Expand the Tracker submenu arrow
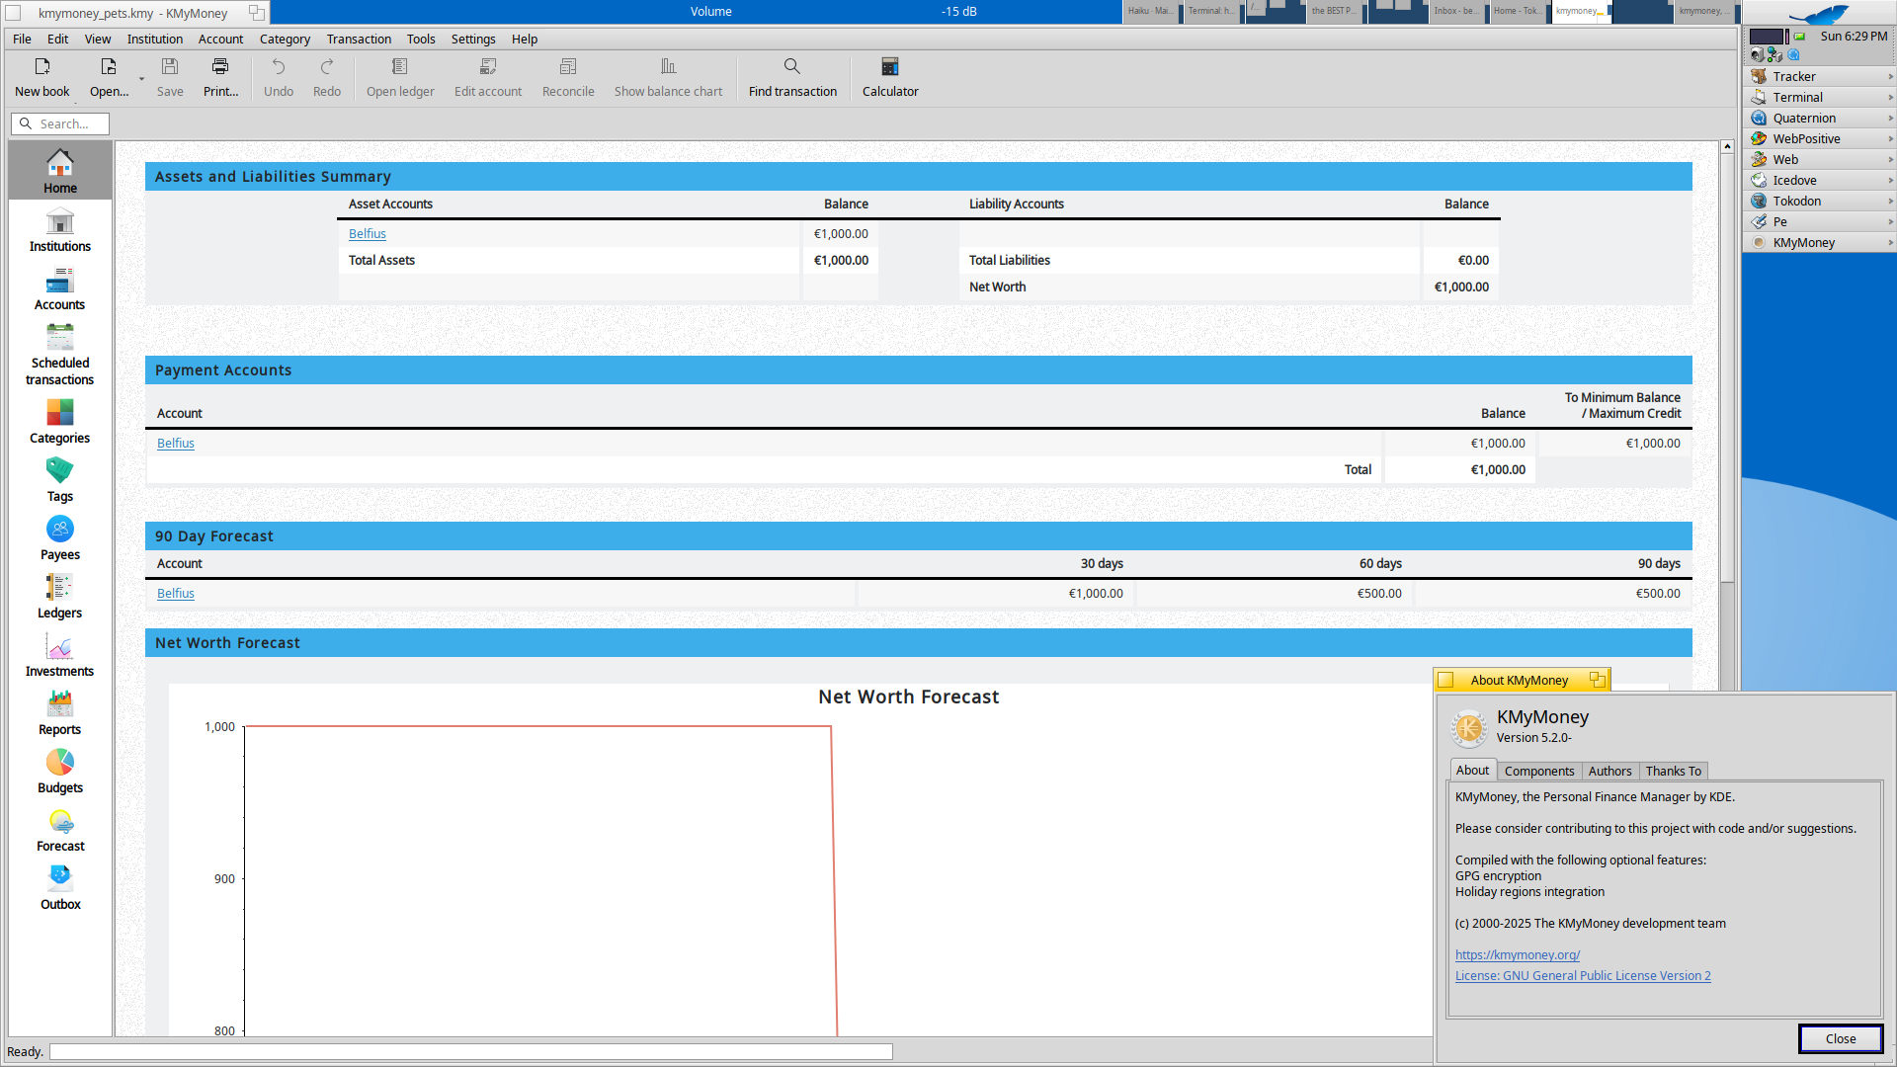The image size is (1897, 1067). click(1890, 76)
